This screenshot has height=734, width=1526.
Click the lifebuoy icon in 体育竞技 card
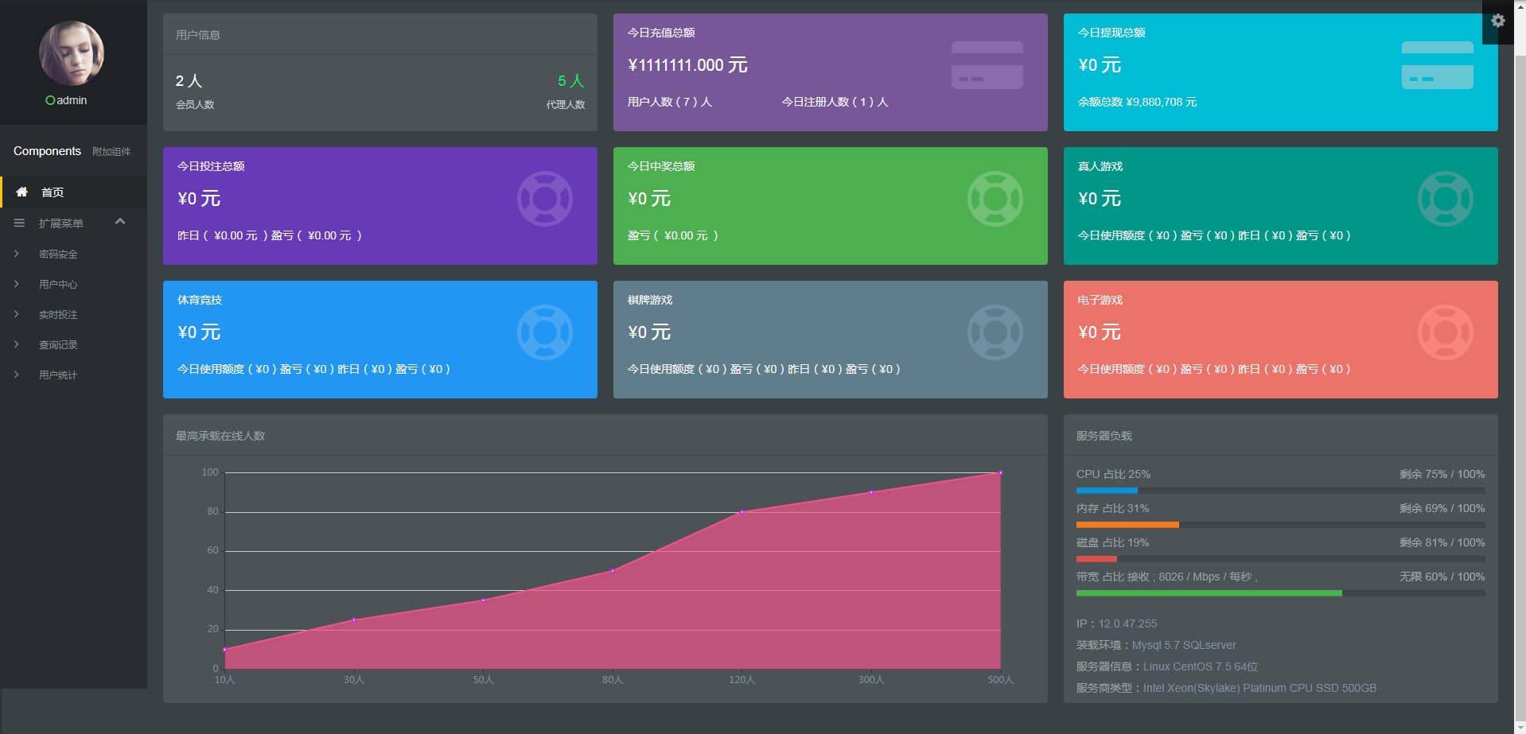pos(544,332)
